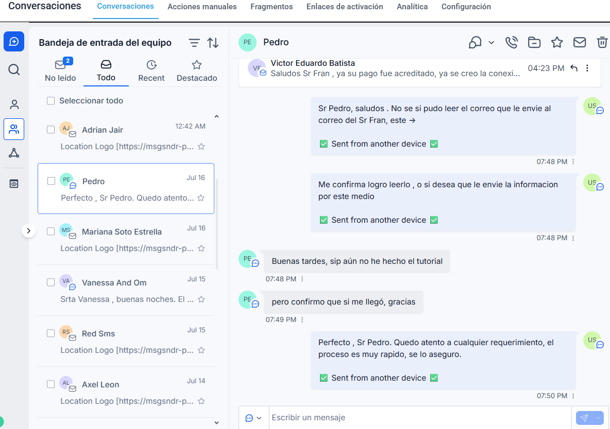Open options for first 07:48 PM outgoing message

[x=573, y=162]
